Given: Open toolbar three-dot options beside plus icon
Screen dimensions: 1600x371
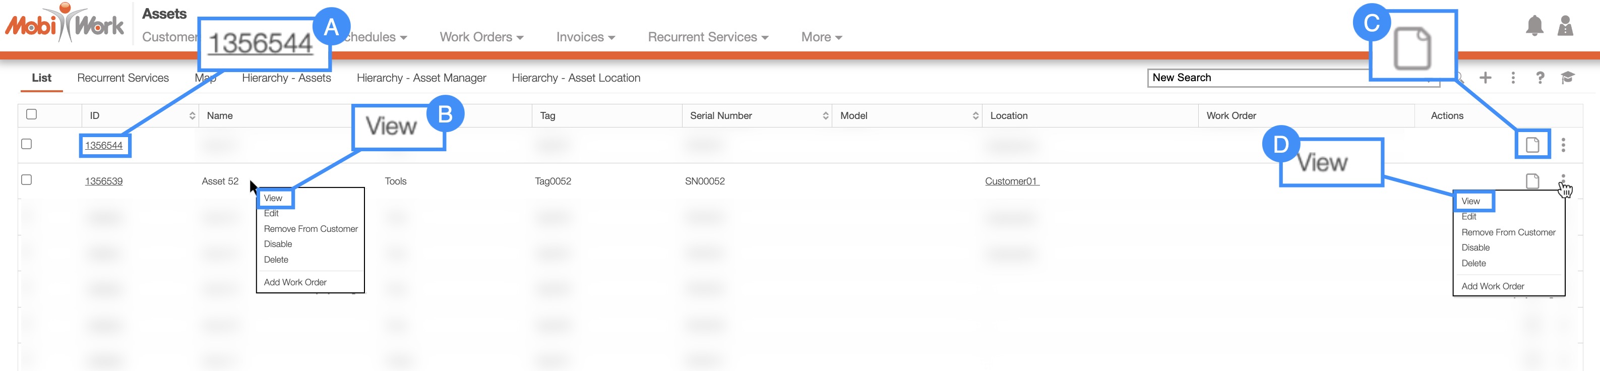Looking at the screenshot, I should click(1513, 78).
